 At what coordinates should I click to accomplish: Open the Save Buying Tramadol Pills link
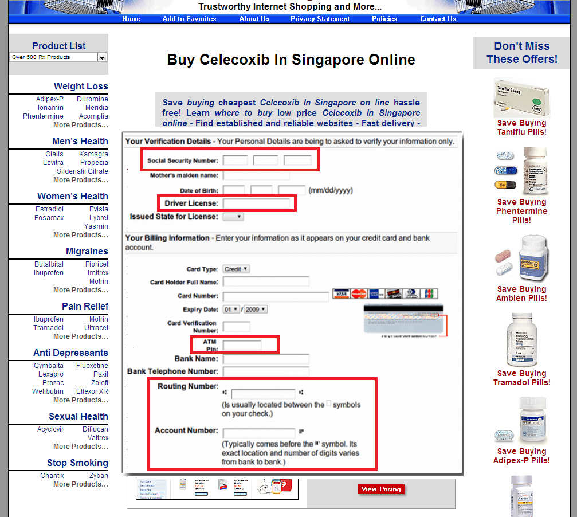521,378
